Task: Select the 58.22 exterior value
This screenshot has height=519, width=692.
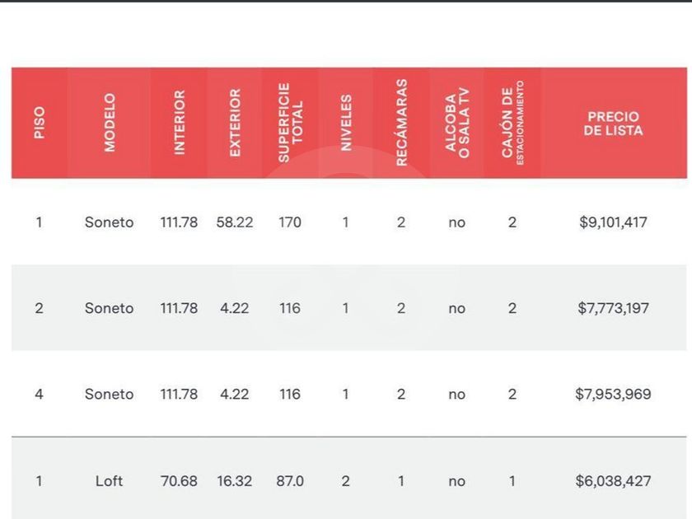Action: tap(235, 222)
